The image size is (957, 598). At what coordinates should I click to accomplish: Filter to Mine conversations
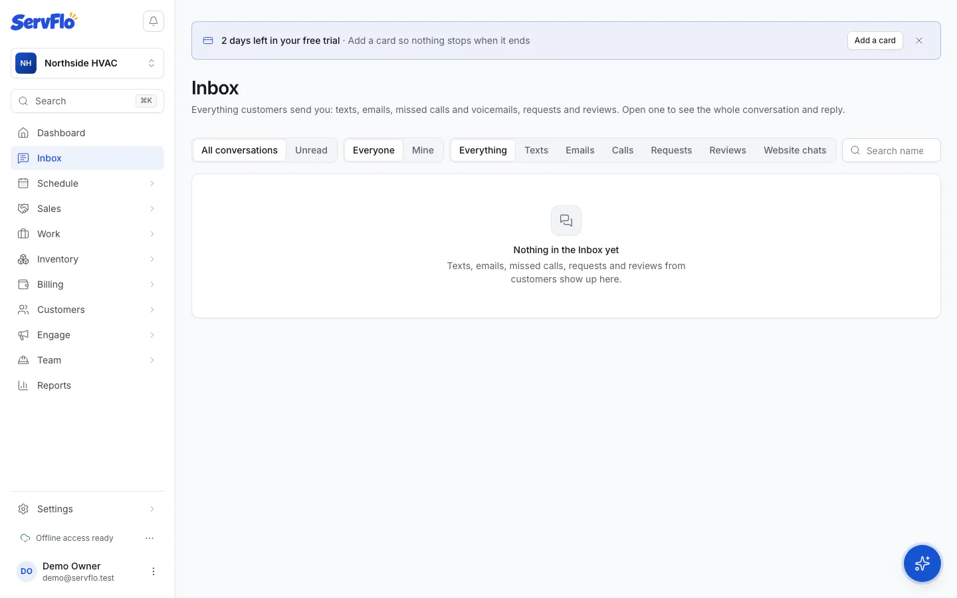(423, 150)
